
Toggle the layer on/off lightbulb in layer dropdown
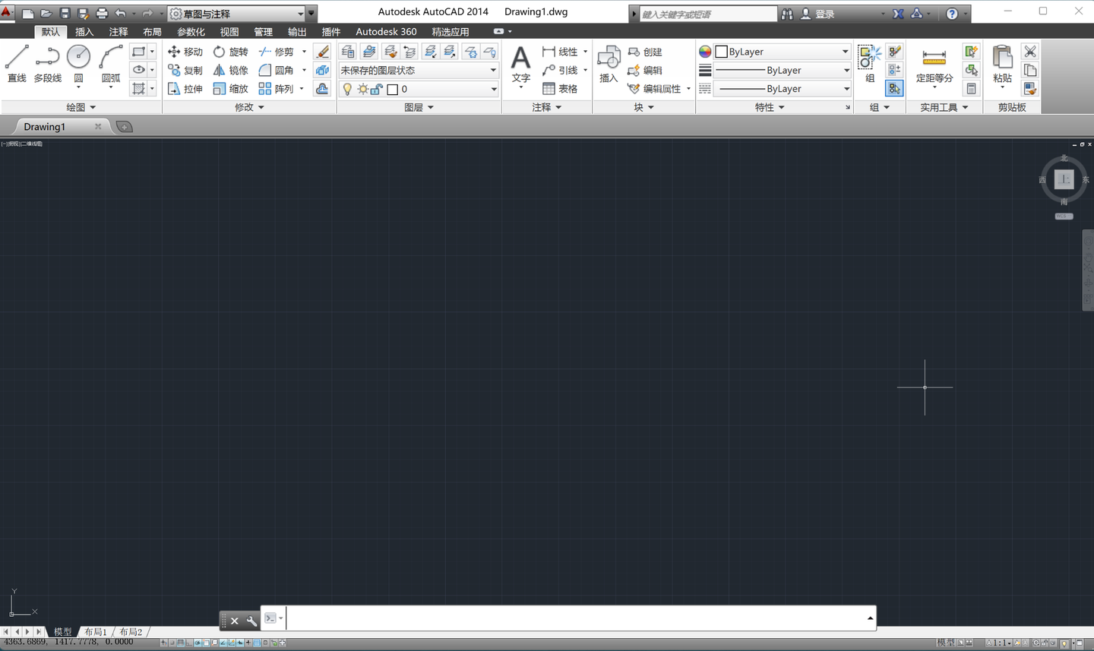click(x=347, y=89)
